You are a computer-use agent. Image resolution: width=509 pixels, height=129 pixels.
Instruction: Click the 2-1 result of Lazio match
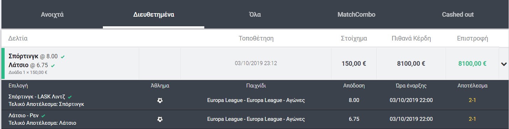472,119
